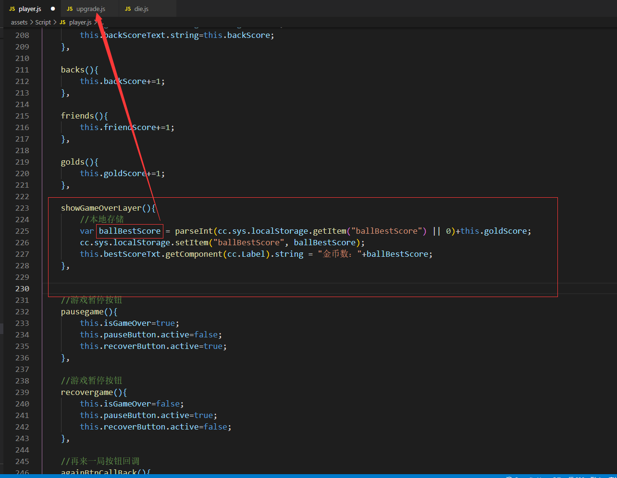
Task: Select line number 211 in the gutter
Action: tap(22, 70)
